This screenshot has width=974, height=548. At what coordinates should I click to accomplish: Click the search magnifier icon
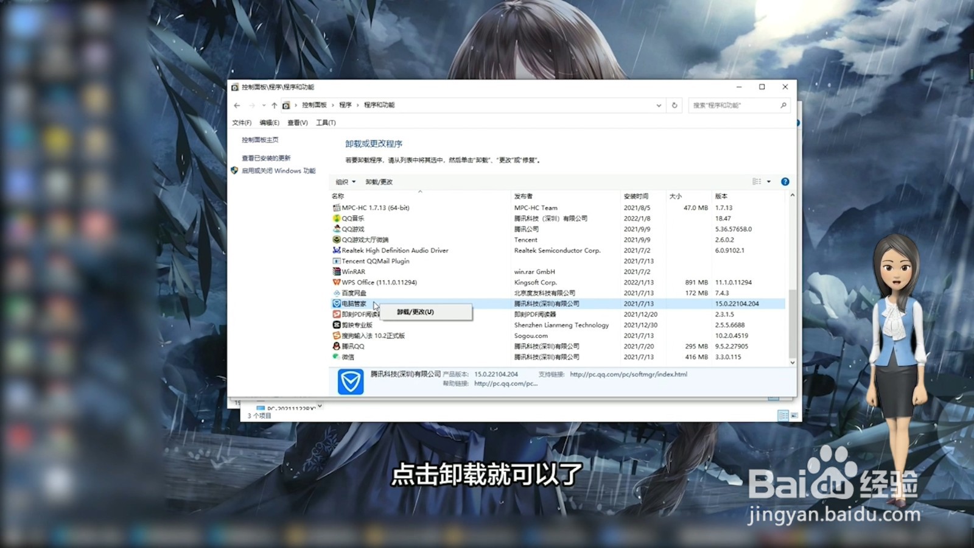coord(783,105)
